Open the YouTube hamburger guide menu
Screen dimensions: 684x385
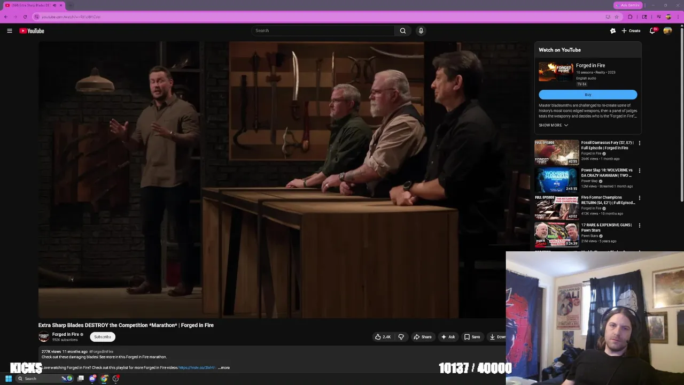(x=10, y=31)
